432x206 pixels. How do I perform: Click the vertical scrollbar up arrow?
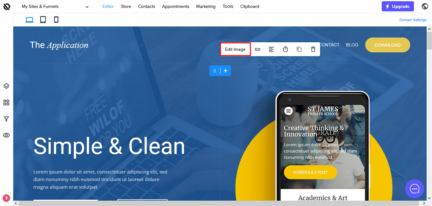coord(429,29)
